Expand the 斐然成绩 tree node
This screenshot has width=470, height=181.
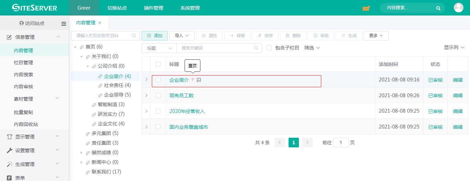click(82, 152)
